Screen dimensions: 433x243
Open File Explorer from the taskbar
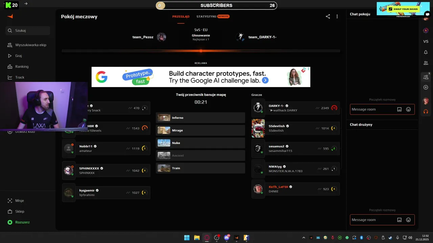pyautogui.click(x=197, y=238)
